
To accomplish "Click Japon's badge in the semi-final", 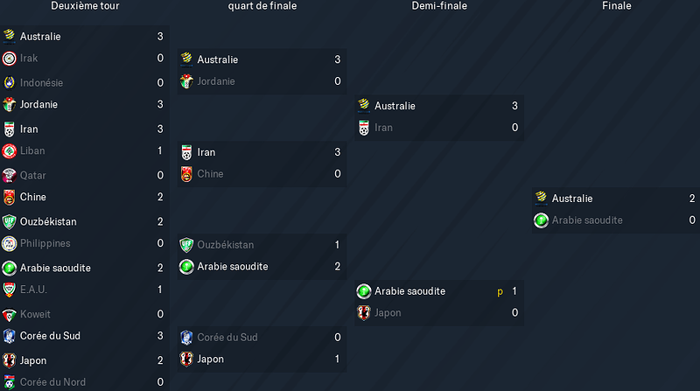I will (364, 313).
